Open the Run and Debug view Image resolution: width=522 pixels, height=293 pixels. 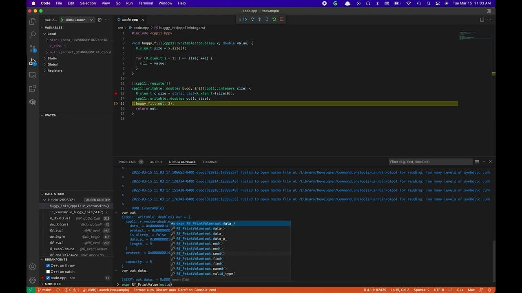[x=33, y=62]
